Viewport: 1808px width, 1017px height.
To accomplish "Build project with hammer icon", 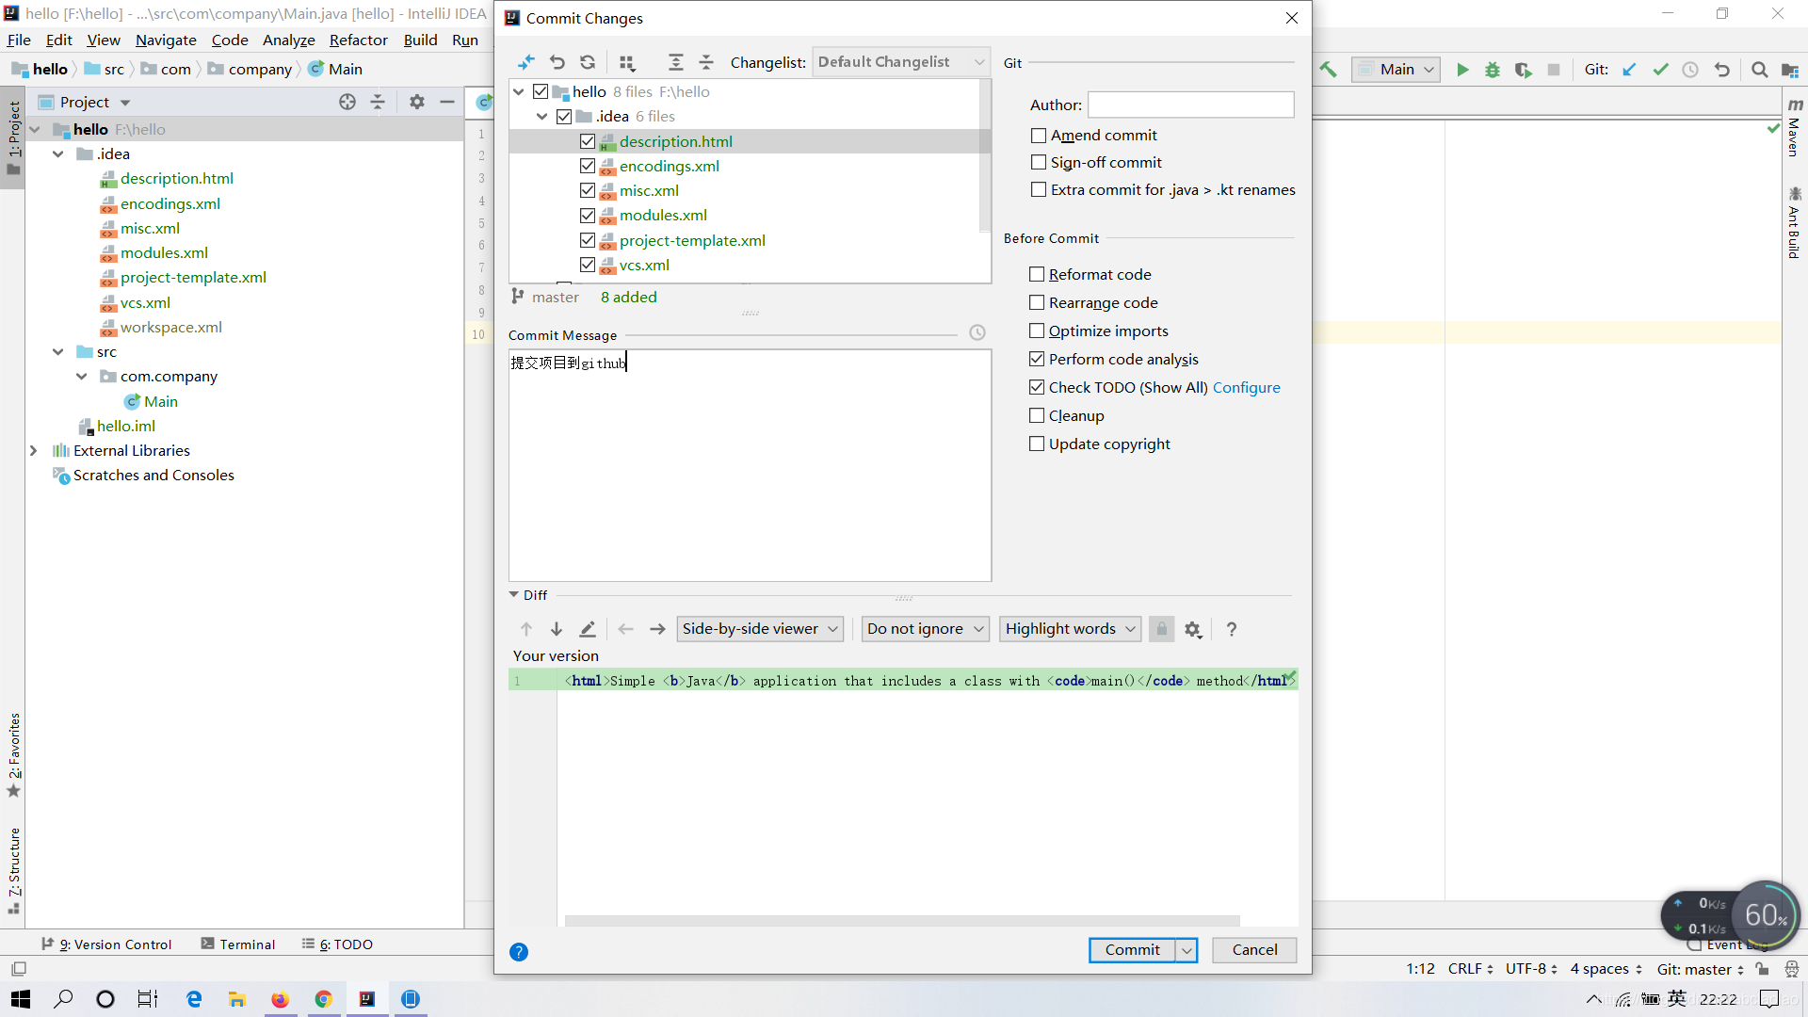I will point(1329,70).
